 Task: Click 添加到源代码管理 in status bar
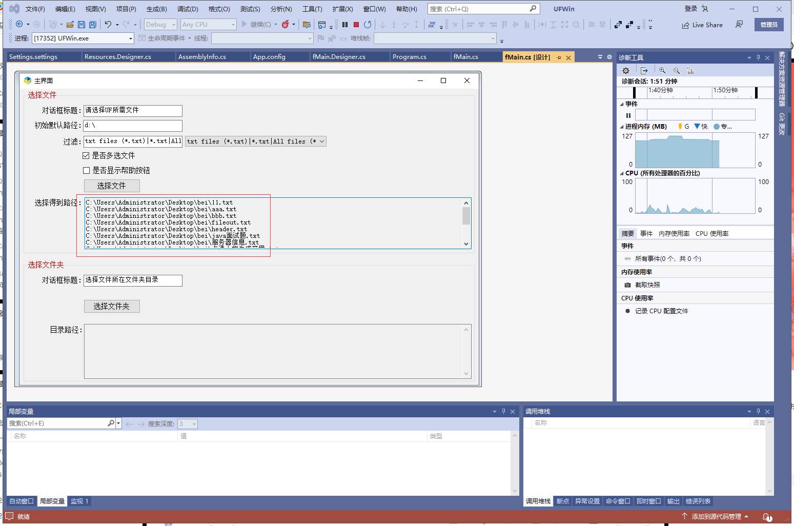pos(716,517)
